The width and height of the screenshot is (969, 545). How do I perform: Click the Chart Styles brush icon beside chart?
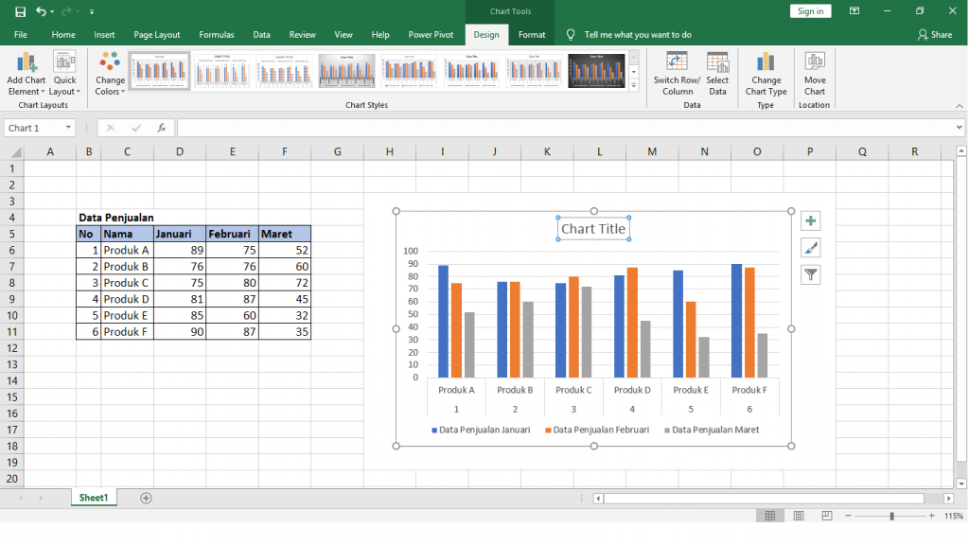click(x=810, y=247)
